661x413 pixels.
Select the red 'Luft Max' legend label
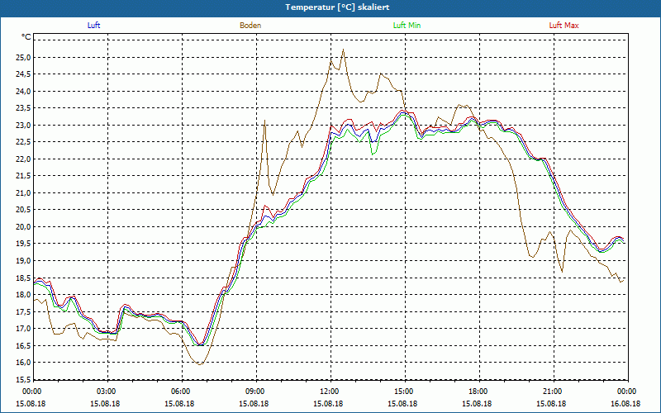(564, 26)
